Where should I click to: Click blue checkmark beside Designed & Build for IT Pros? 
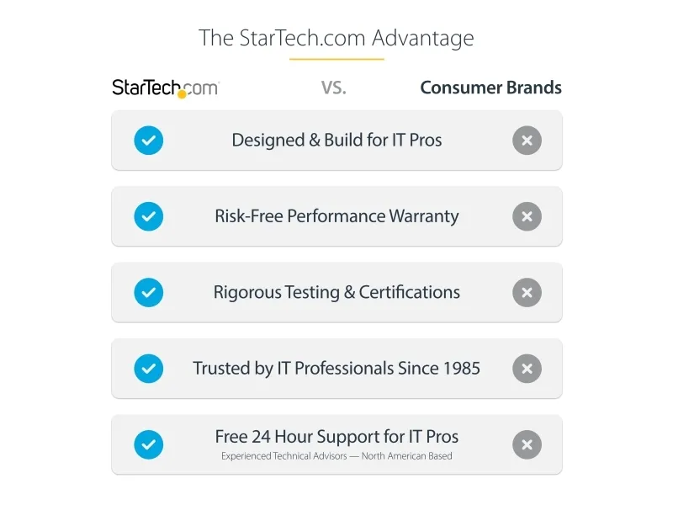point(149,141)
